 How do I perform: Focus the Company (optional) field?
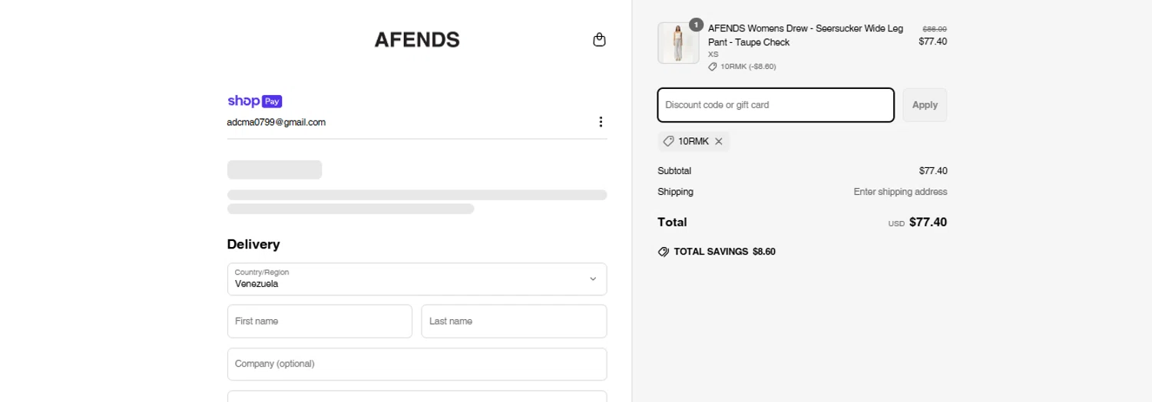pyautogui.click(x=417, y=364)
